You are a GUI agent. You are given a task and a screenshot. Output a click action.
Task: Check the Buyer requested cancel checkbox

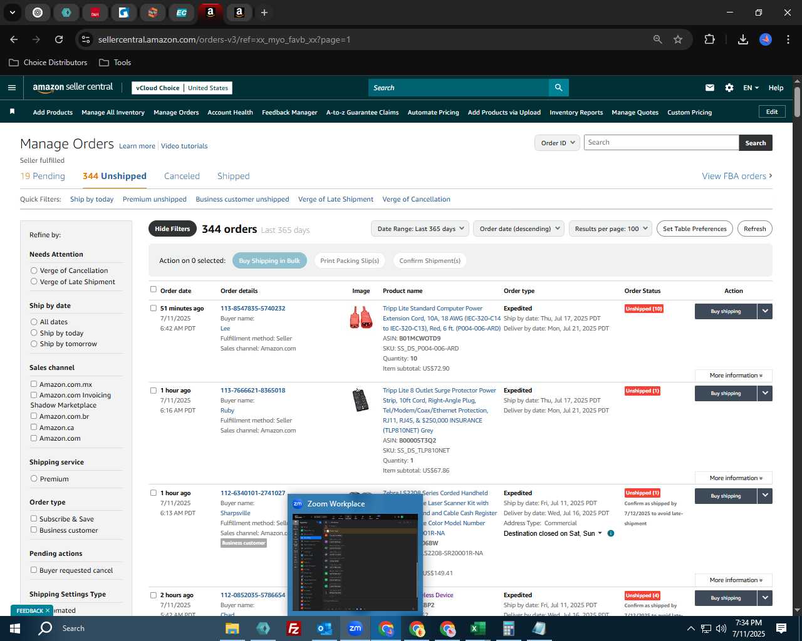point(34,570)
